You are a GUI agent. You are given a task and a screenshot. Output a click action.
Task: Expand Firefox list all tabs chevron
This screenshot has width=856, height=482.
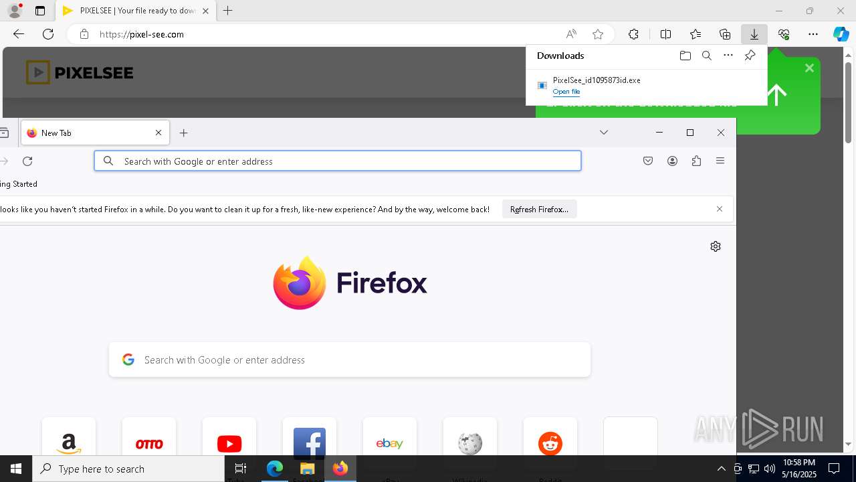point(604,133)
